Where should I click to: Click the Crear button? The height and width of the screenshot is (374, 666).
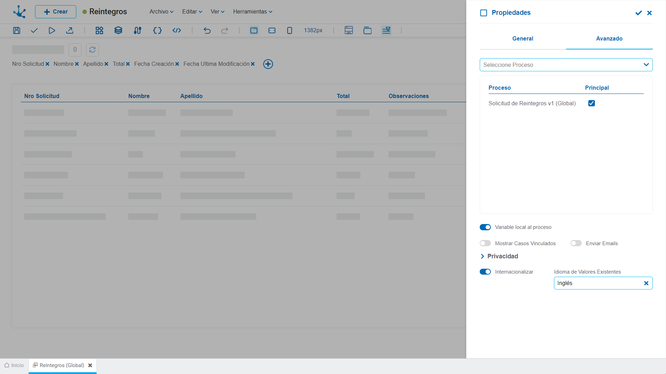tap(55, 12)
